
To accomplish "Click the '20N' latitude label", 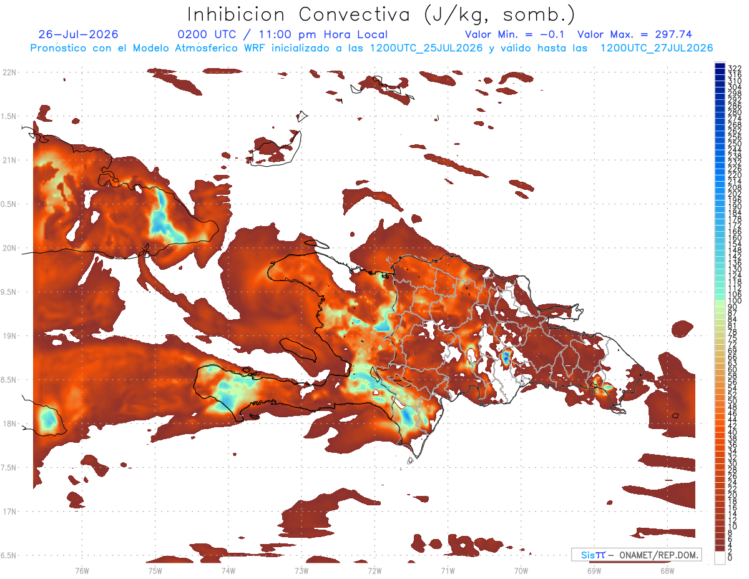I will (9, 248).
